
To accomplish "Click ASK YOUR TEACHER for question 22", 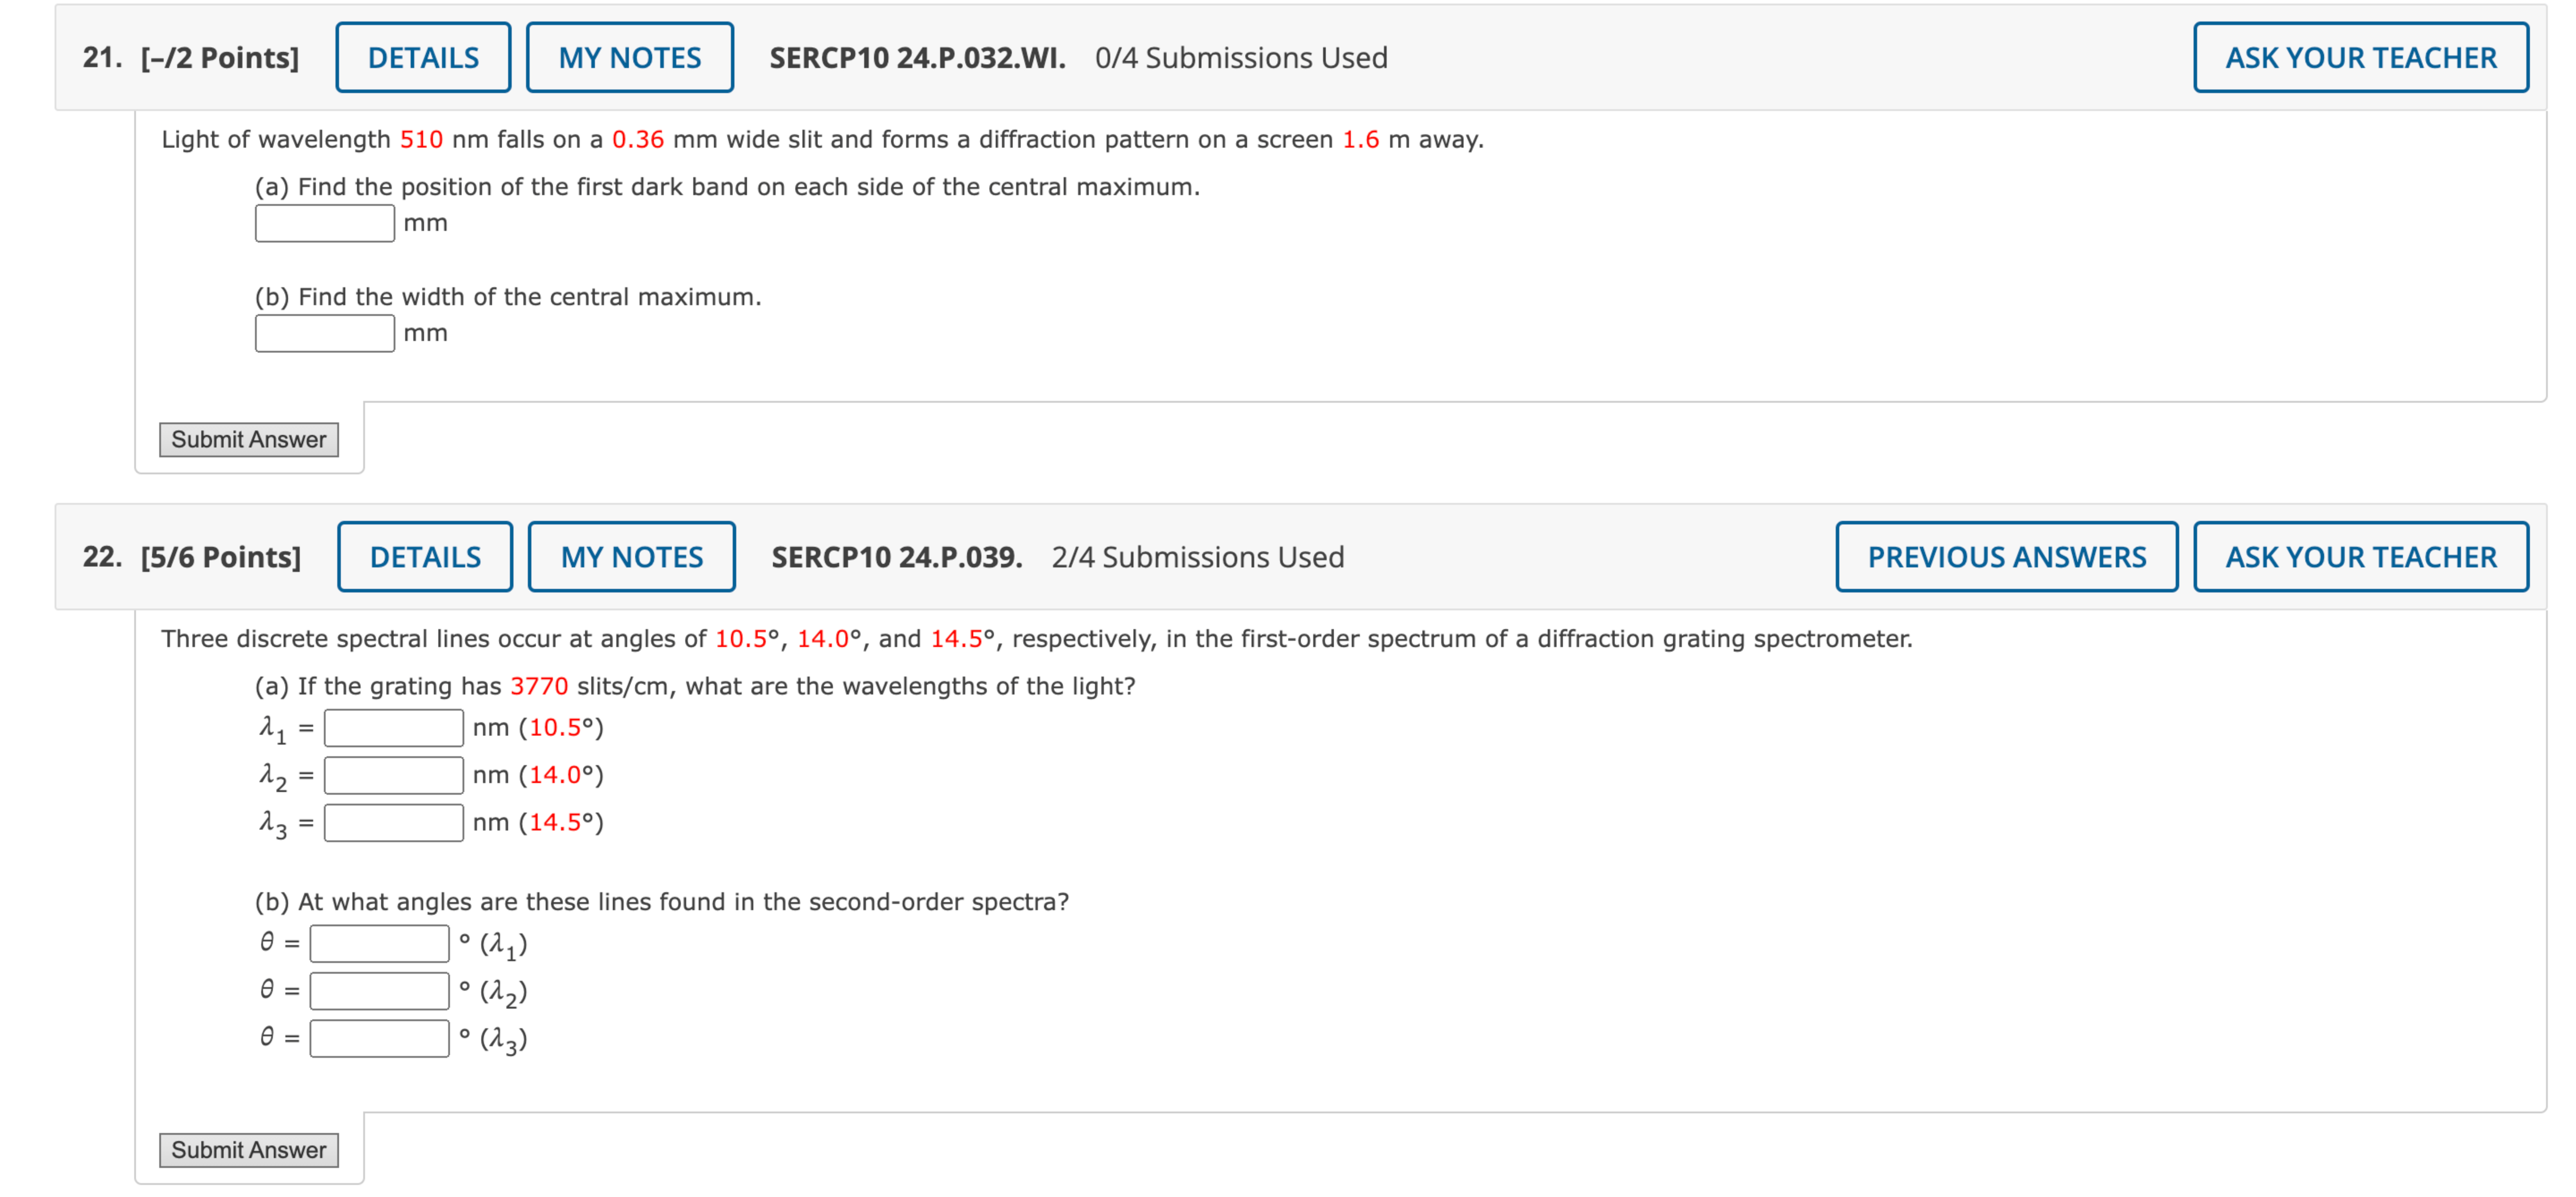I will 2361,557.
